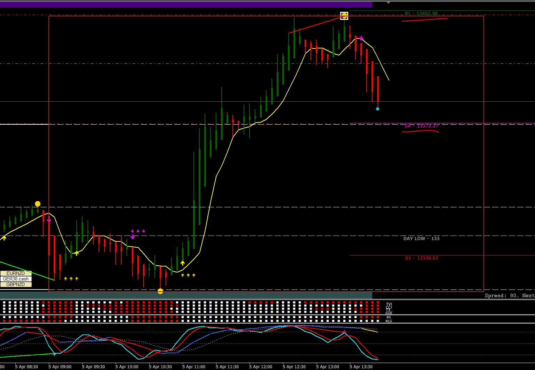
Task: Click the M15 timeframe row label
Action: click(x=389, y=321)
